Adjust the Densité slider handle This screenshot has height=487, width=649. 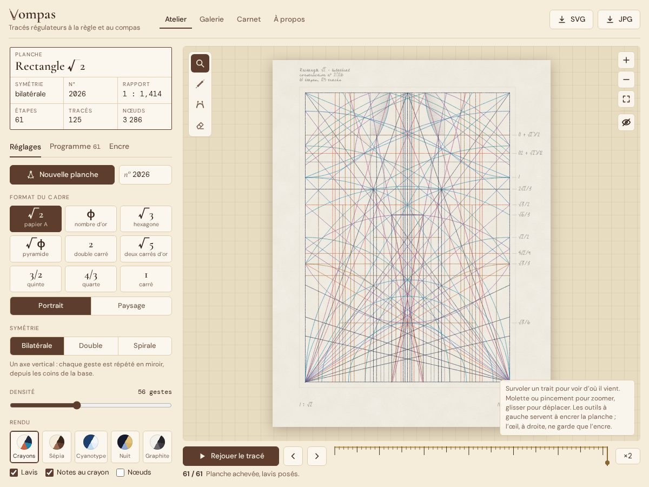[x=77, y=405]
